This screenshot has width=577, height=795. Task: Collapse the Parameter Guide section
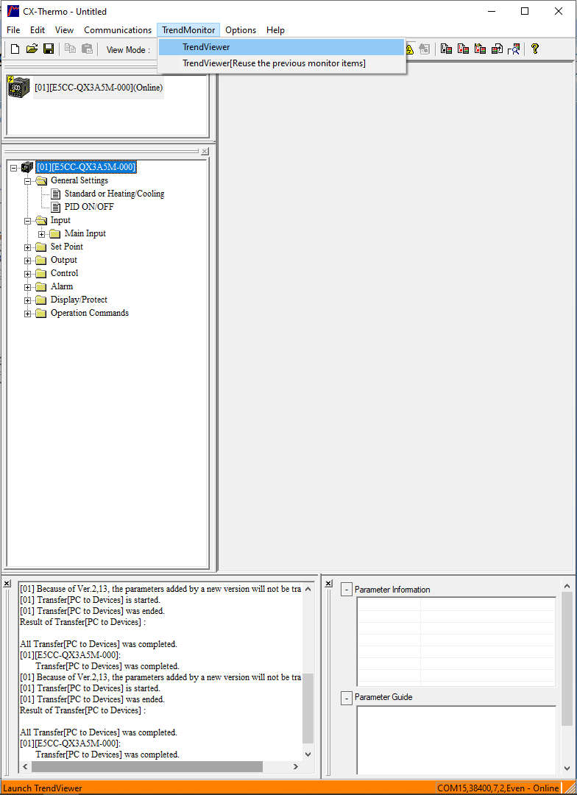(x=347, y=698)
